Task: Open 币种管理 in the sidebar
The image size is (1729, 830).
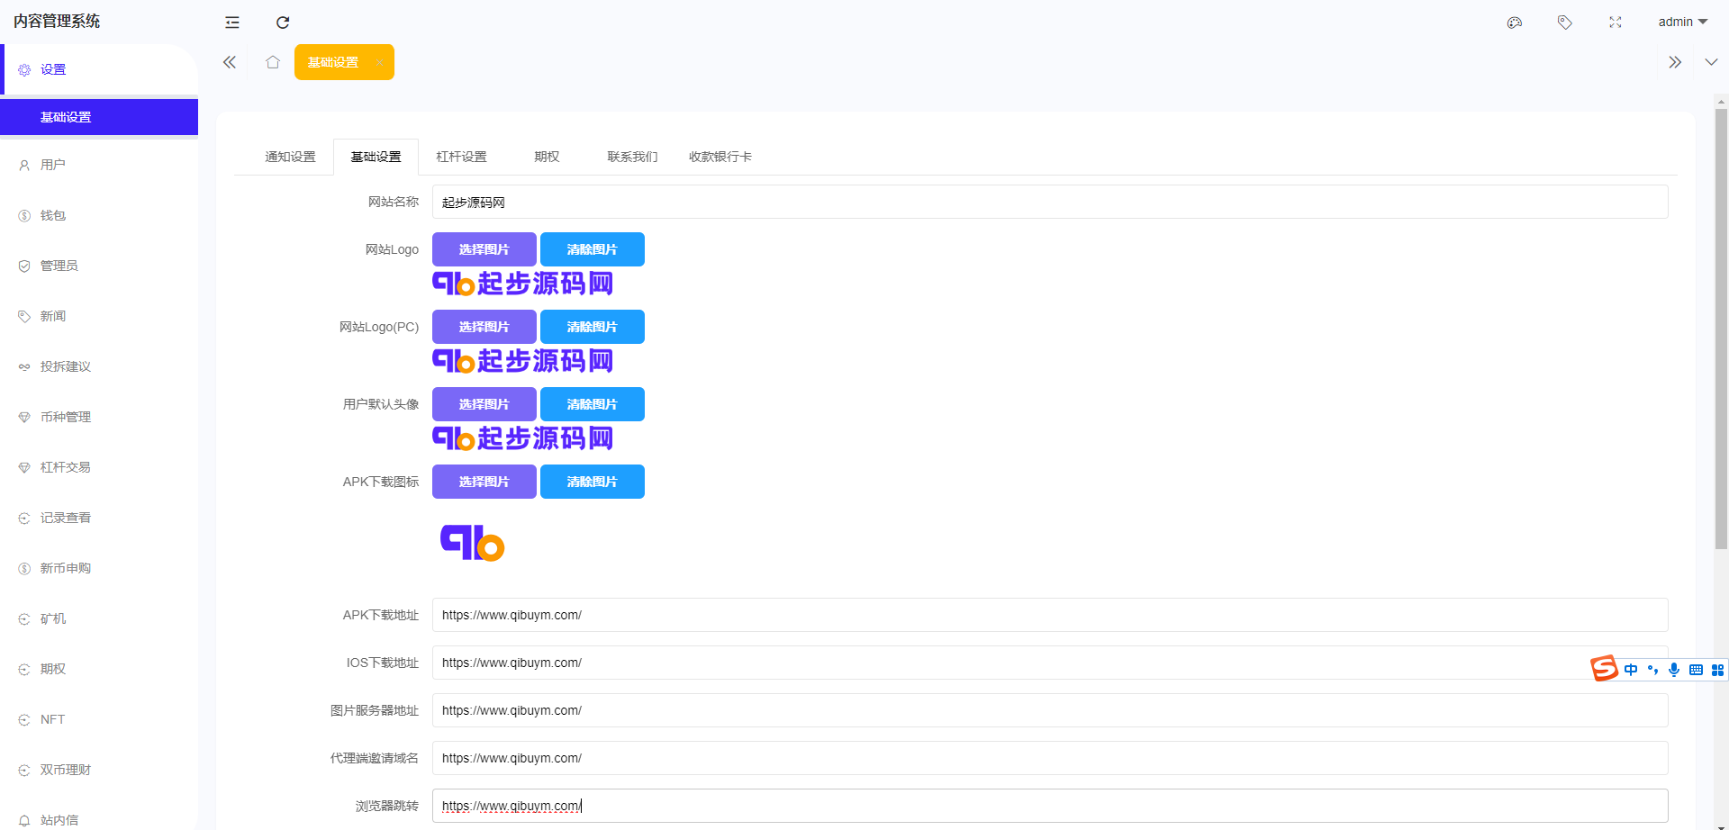Action: (x=66, y=417)
